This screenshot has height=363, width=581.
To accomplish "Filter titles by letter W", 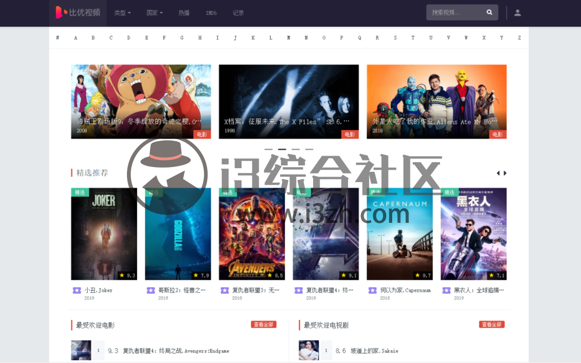I will 466,38.
